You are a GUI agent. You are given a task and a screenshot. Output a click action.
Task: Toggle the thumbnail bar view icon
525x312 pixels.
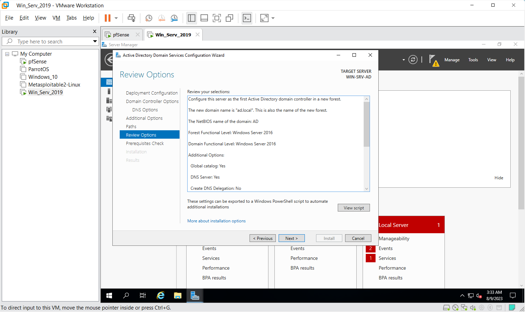tap(204, 18)
